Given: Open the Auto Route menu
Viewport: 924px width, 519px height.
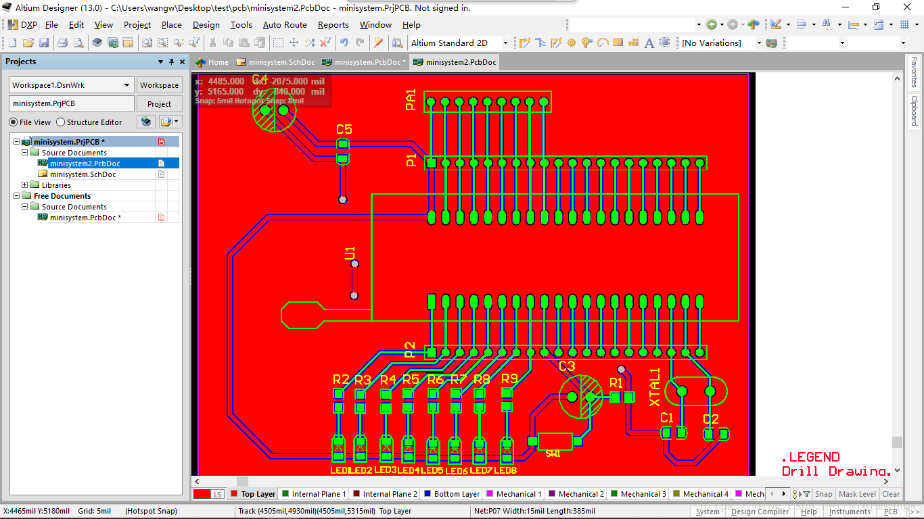Looking at the screenshot, I should coord(285,24).
